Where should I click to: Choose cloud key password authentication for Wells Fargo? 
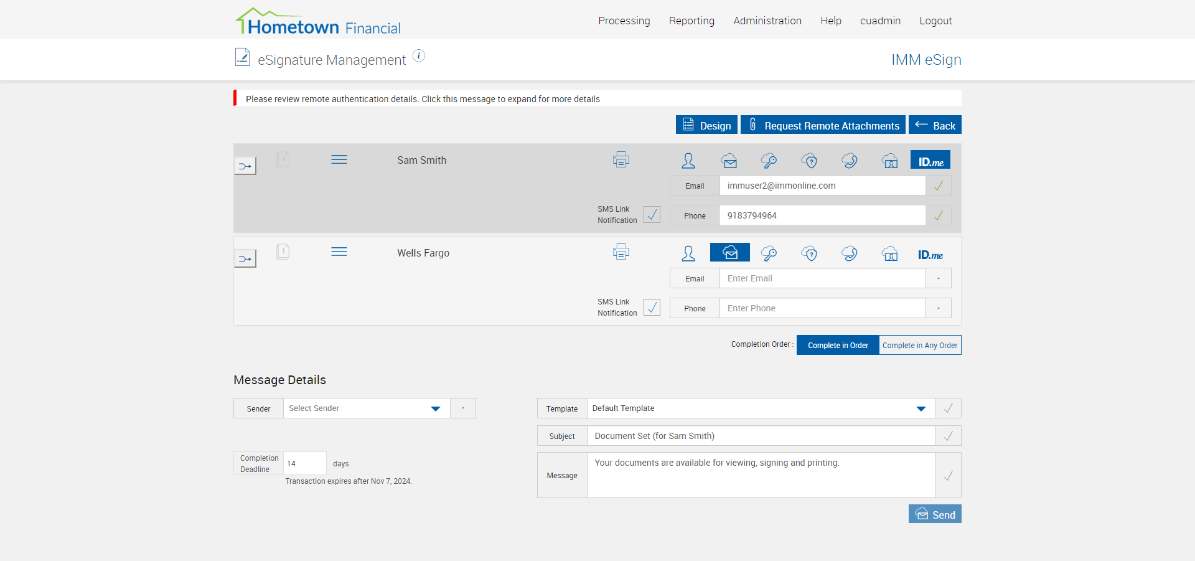(x=769, y=253)
